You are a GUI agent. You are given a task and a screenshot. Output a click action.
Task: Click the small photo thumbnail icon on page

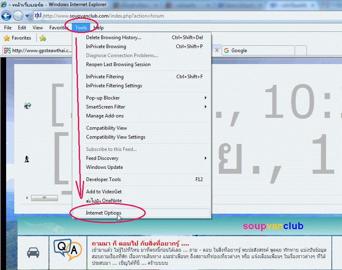pos(28,106)
